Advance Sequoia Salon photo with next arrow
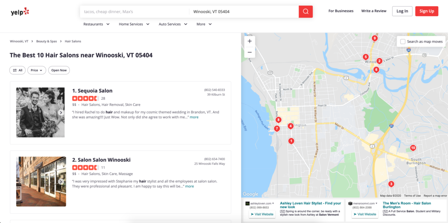This screenshot has height=223, width=448. point(60,112)
